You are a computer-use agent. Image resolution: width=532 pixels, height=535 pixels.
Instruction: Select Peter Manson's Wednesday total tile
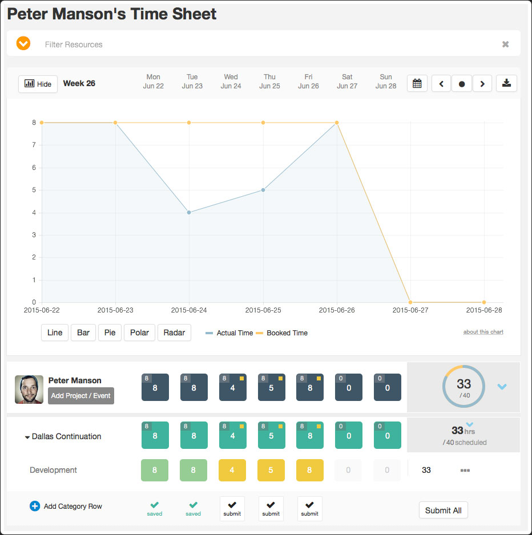tap(232, 387)
